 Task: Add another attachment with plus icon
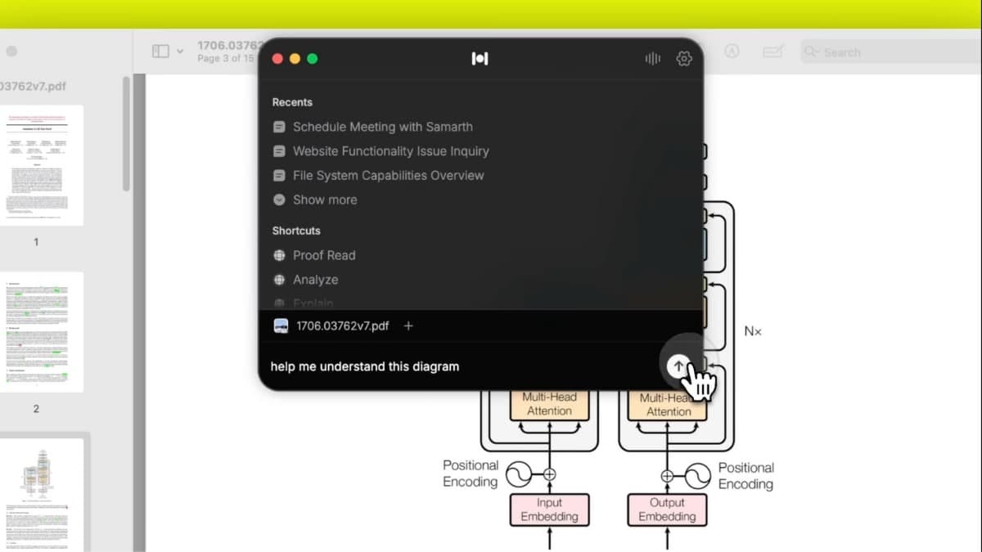[x=408, y=325]
